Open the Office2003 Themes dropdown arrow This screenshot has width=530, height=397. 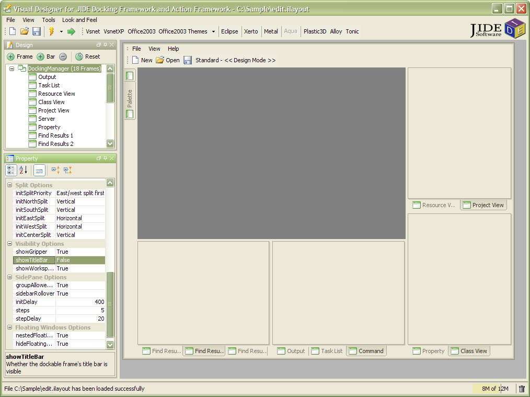213,31
